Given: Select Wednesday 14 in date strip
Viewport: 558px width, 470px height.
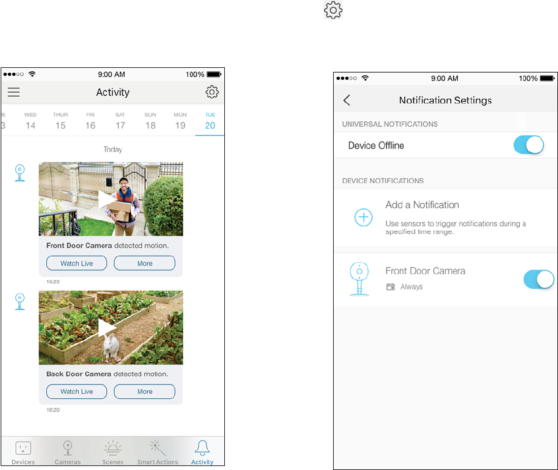Looking at the screenshot, I should tap(30, 121).
